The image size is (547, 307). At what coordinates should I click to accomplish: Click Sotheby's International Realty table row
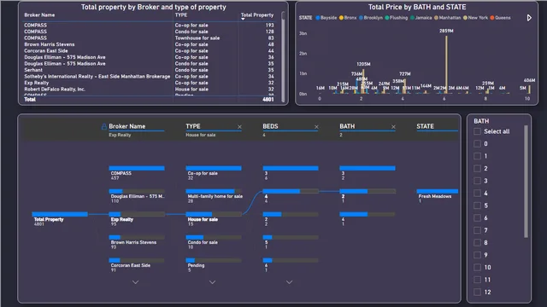tap(149, 76)
